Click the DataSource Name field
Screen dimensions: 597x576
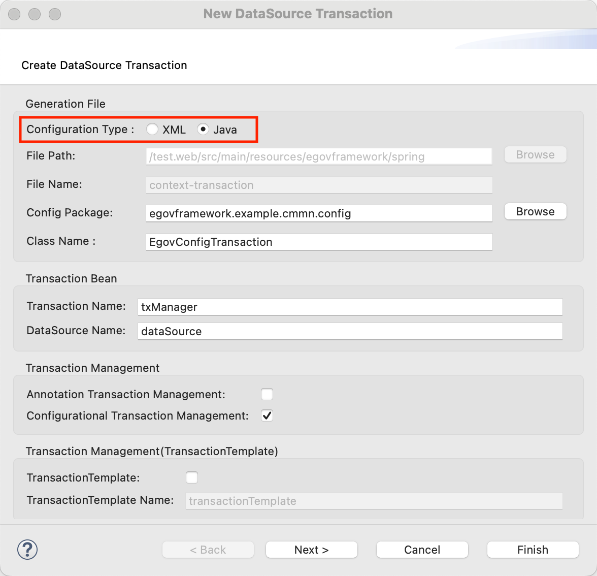click(x=350, y=331)
